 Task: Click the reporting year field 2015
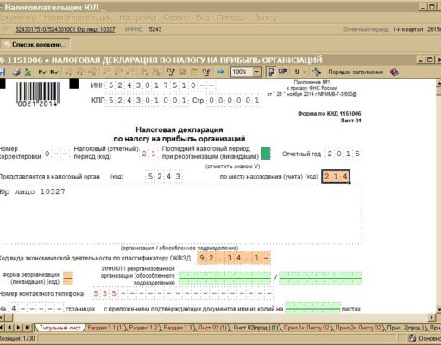click(x=343, y=154)
